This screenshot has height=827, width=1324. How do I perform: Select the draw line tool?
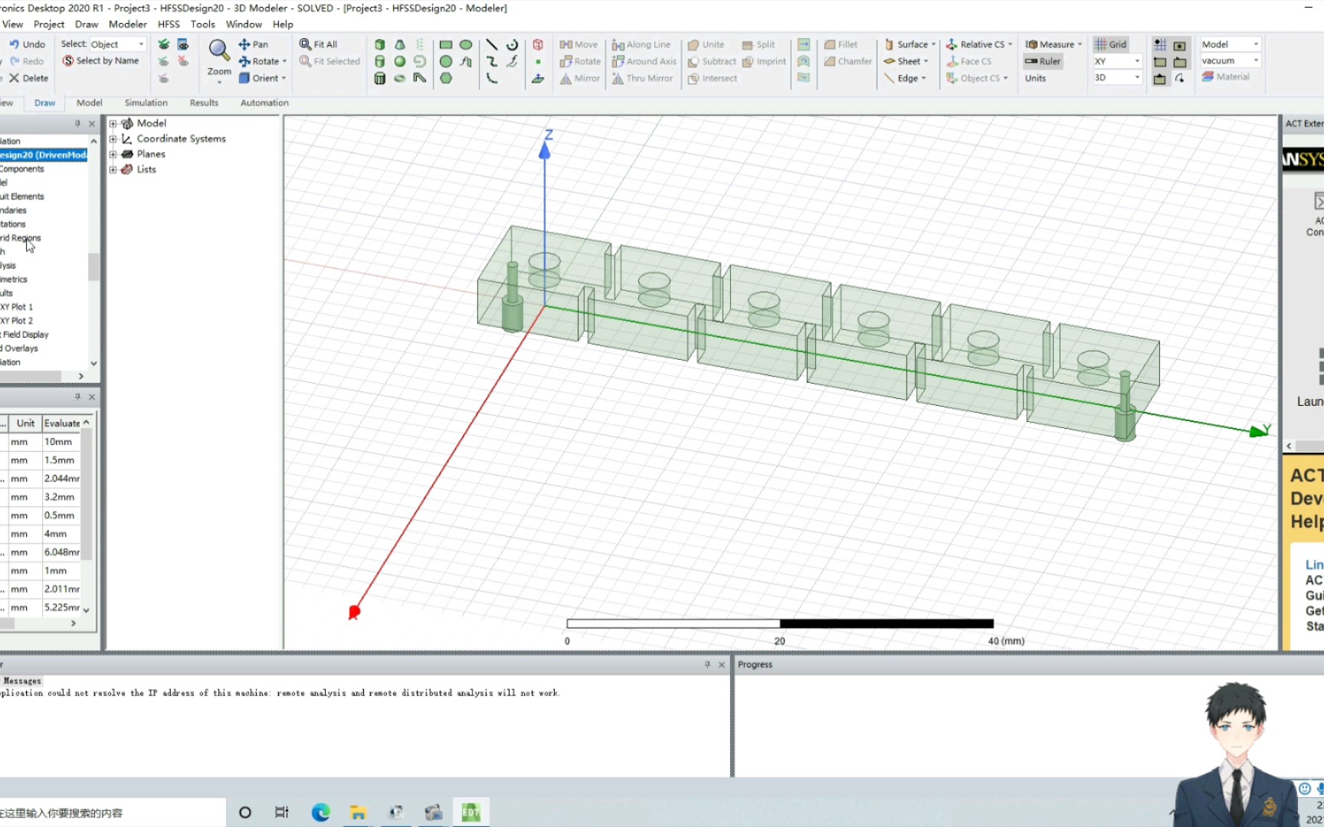pos(492,44)
